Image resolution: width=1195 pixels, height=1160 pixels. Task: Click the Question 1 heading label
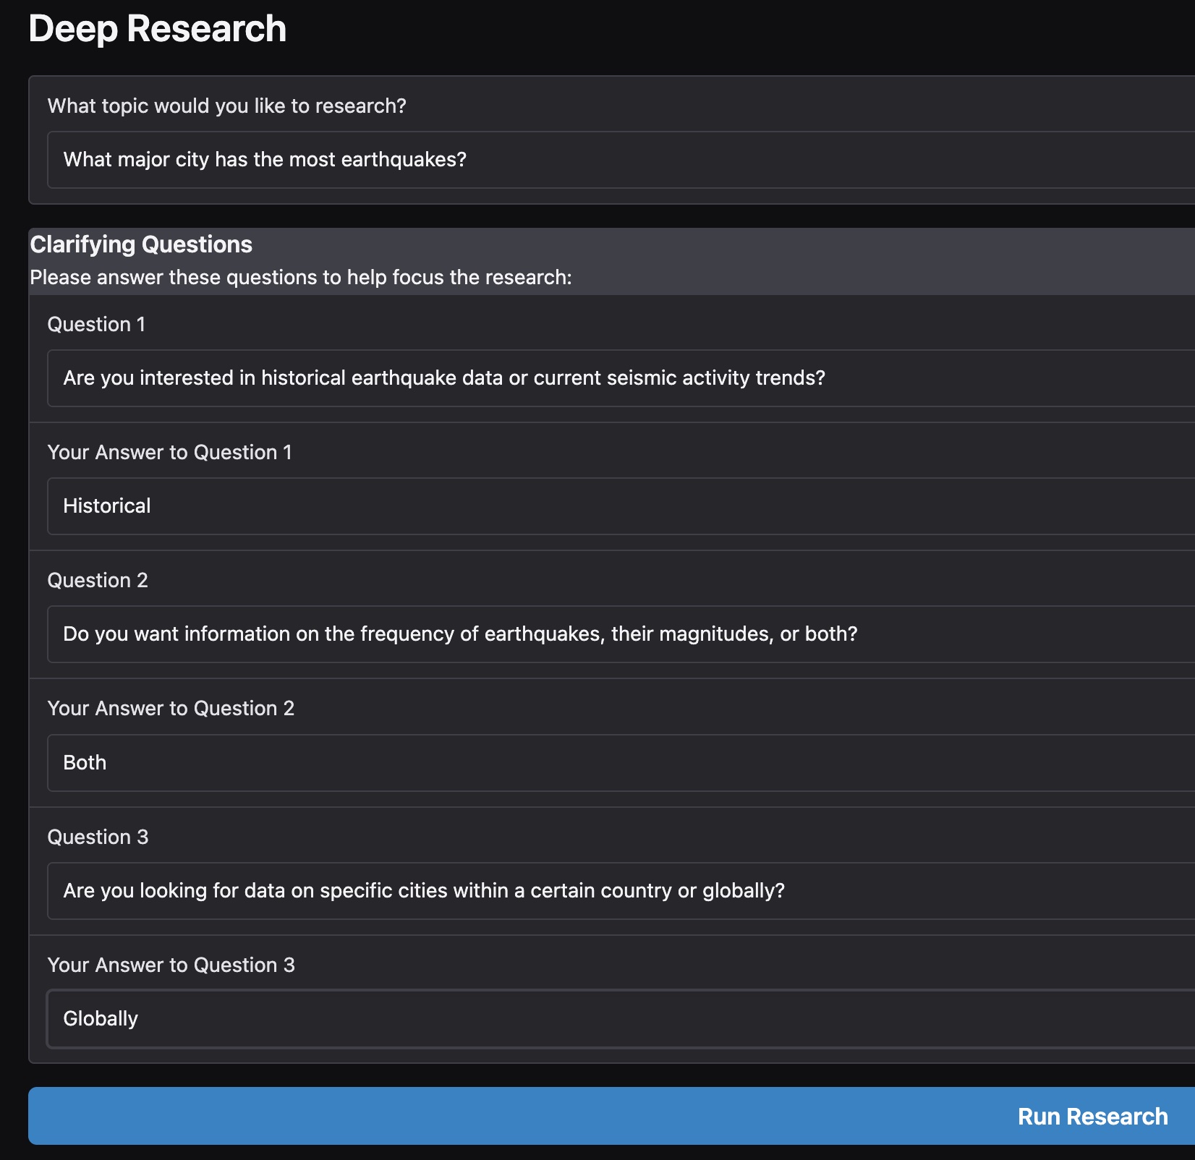tap(96, 324)
